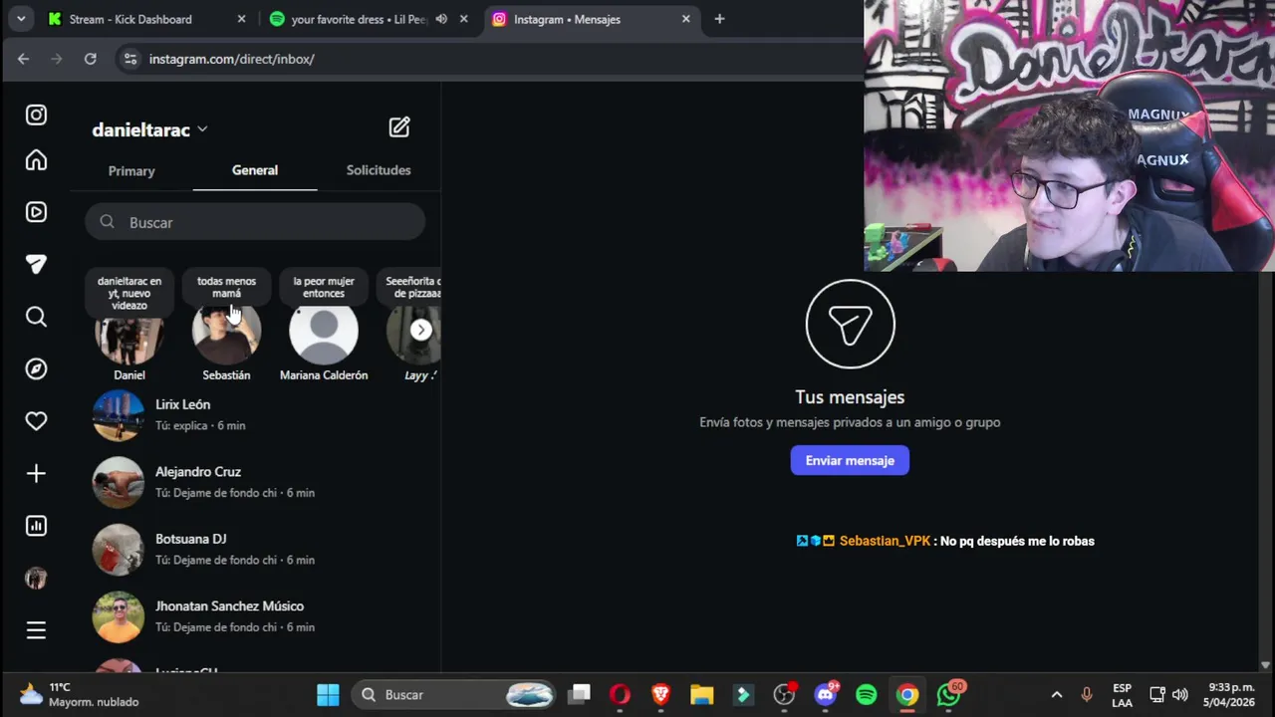
Task: Open the Botsuana DJ conversation
Action: 256,549
